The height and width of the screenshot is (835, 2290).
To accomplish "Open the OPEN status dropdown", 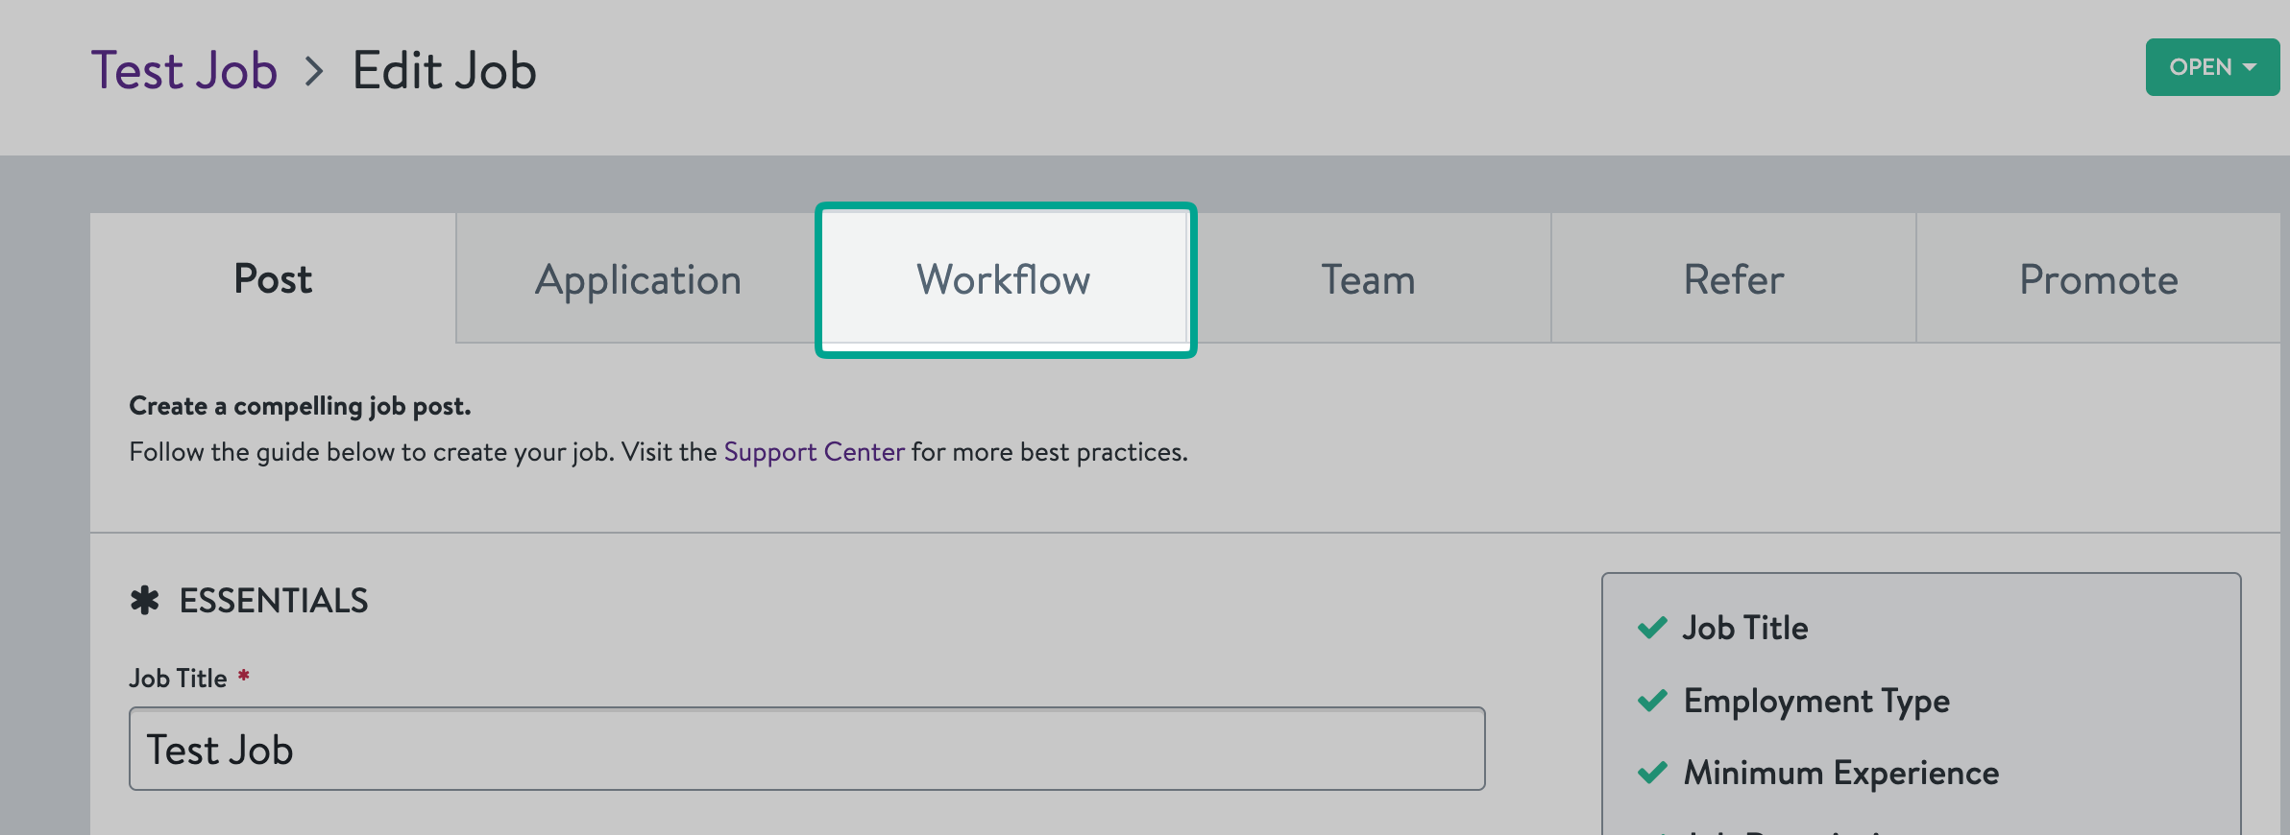I will pos(2212,67).
